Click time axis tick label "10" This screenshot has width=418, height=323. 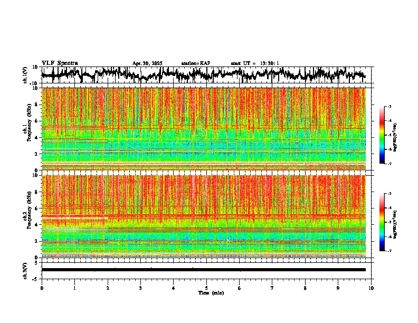371,288
